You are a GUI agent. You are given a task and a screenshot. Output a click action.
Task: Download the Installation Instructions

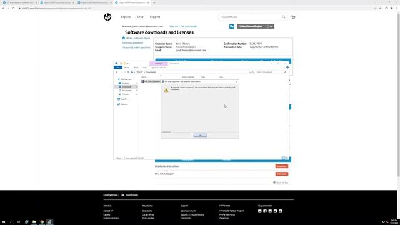coord(282,166)
